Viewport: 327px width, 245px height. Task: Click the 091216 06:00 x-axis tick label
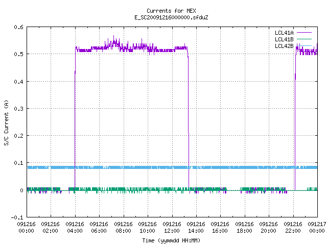[x=99, y=228]
